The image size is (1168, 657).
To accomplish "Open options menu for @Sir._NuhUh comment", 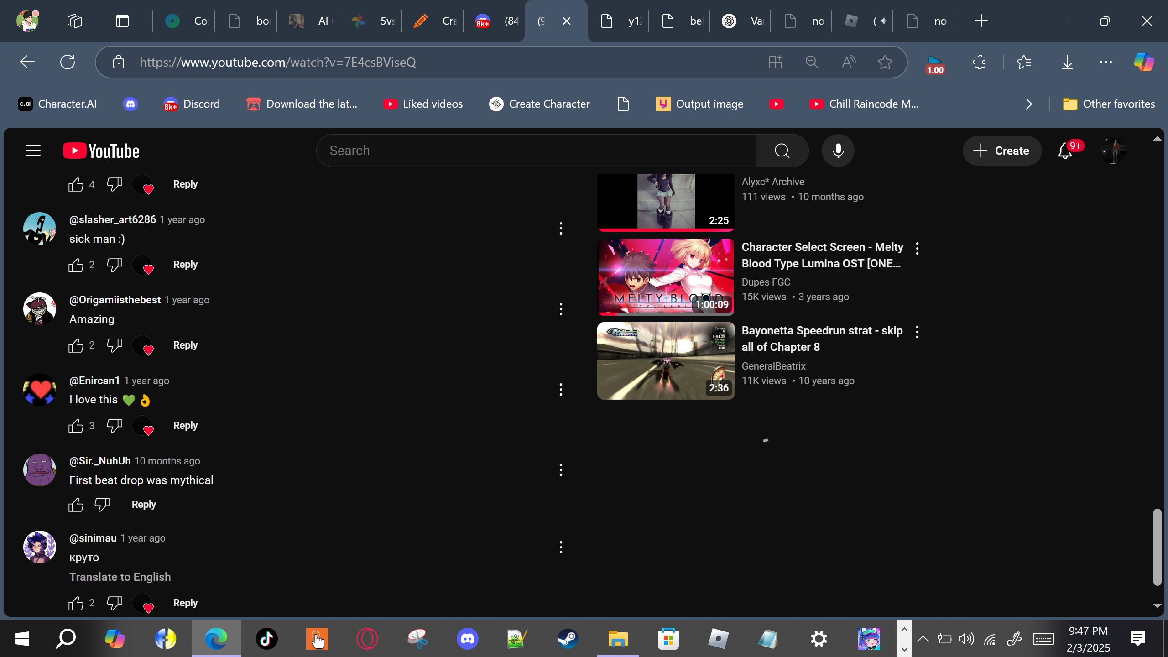I will (x=561, y=470).
